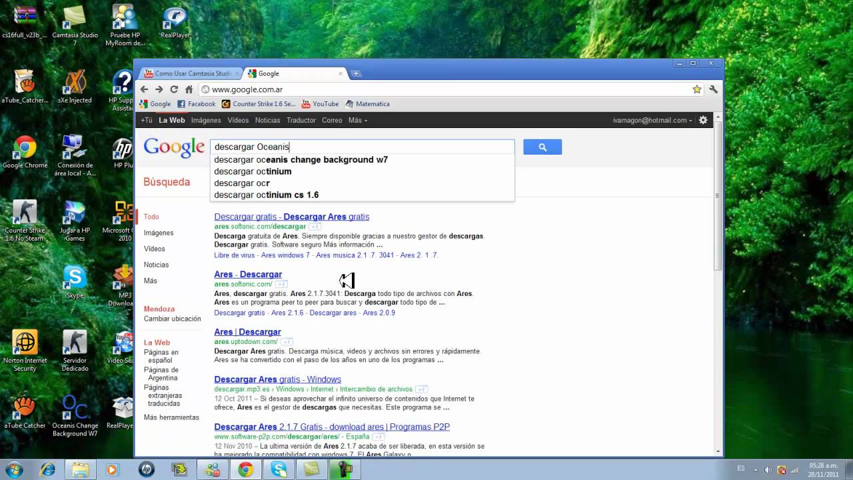Click Chrome's forward navigation arrow
The height and width of the screenshot is (480, 853).
point(159,89)
